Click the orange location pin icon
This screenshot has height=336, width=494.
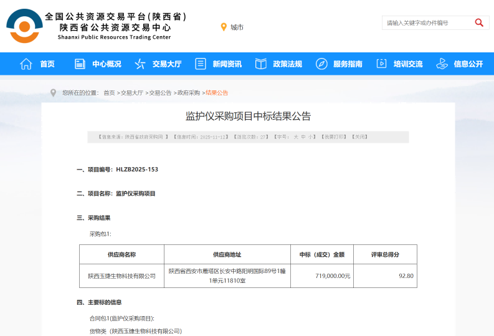point(224,27)
